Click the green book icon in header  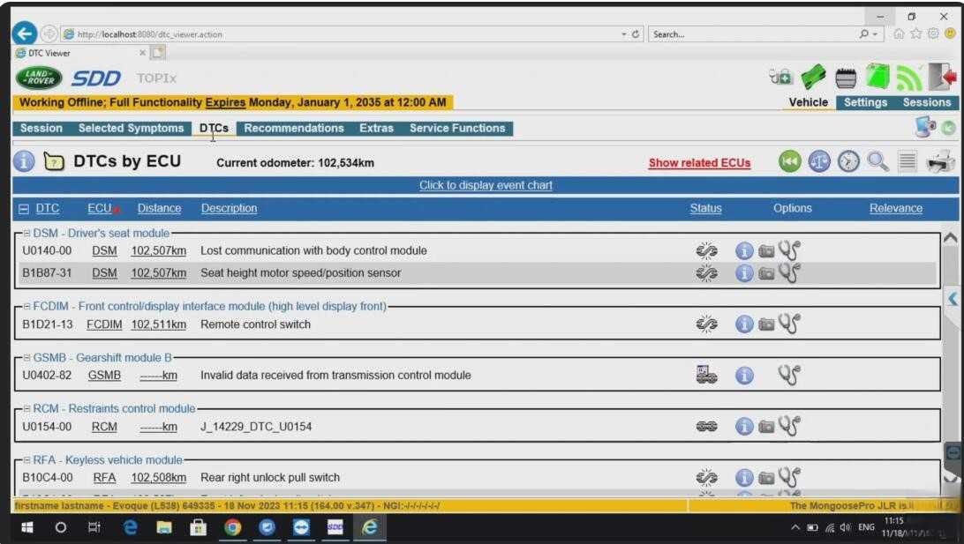tap(877, 77)
